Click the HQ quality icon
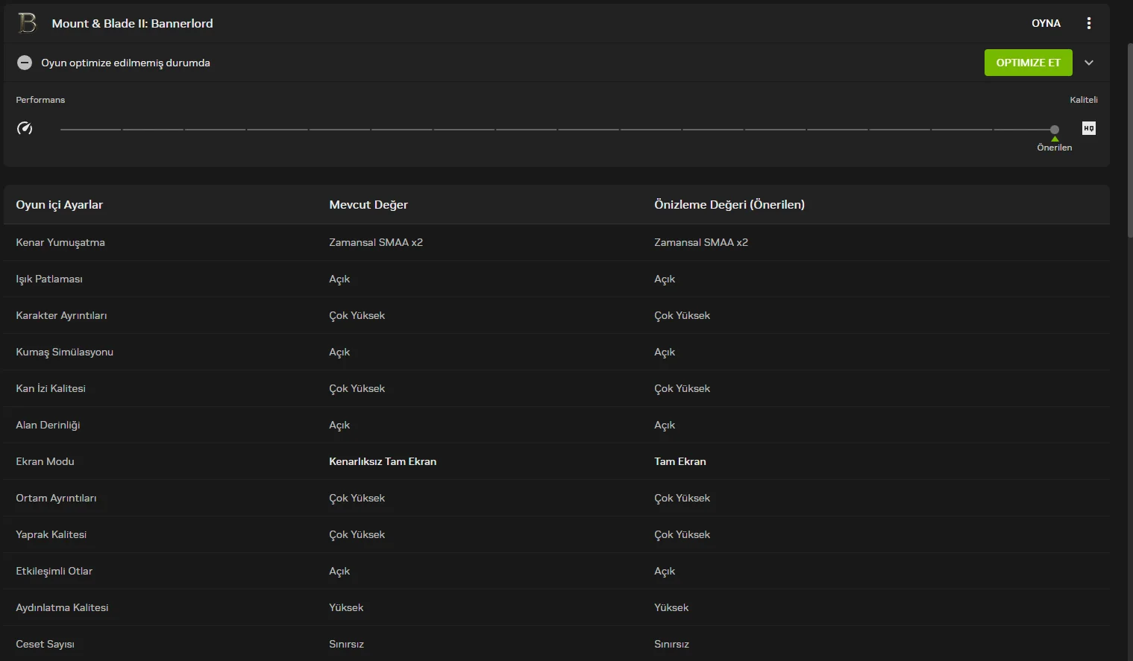Screen dimensions: 1133x661 pos(1089,128)
